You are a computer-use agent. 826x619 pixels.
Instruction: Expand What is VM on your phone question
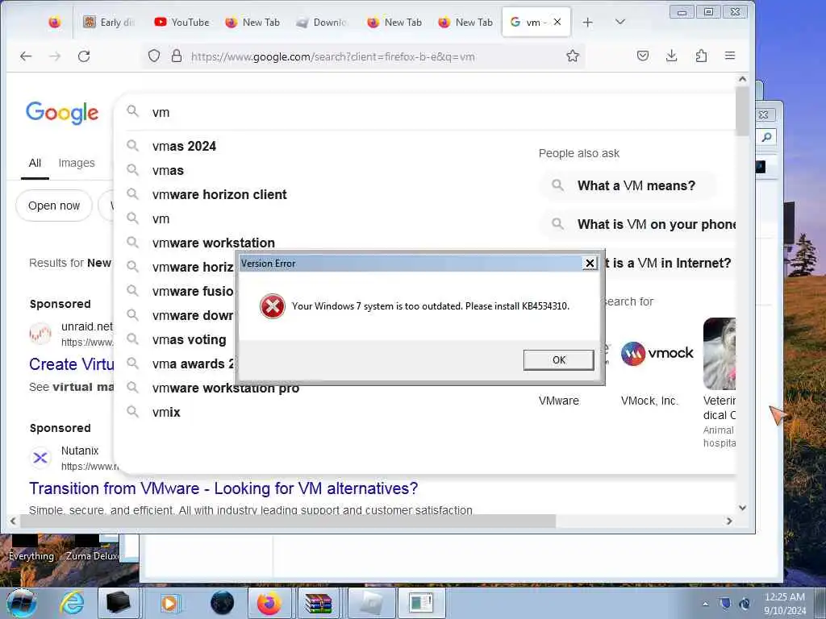pyautogui.click(x=637, y=225)
